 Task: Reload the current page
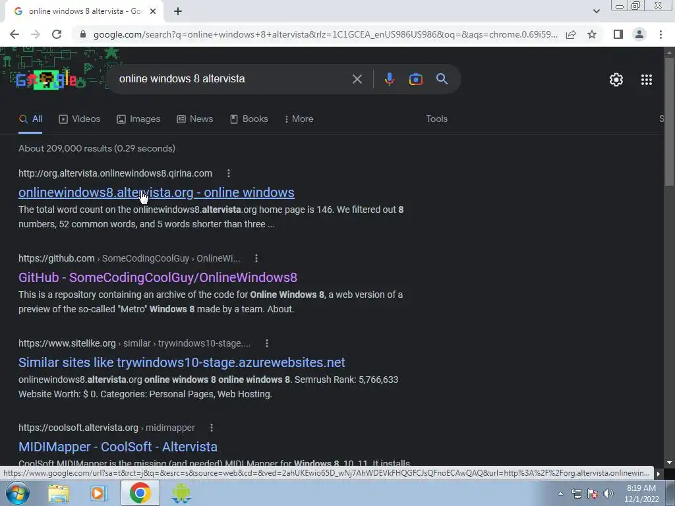click(x=57, y=34)
